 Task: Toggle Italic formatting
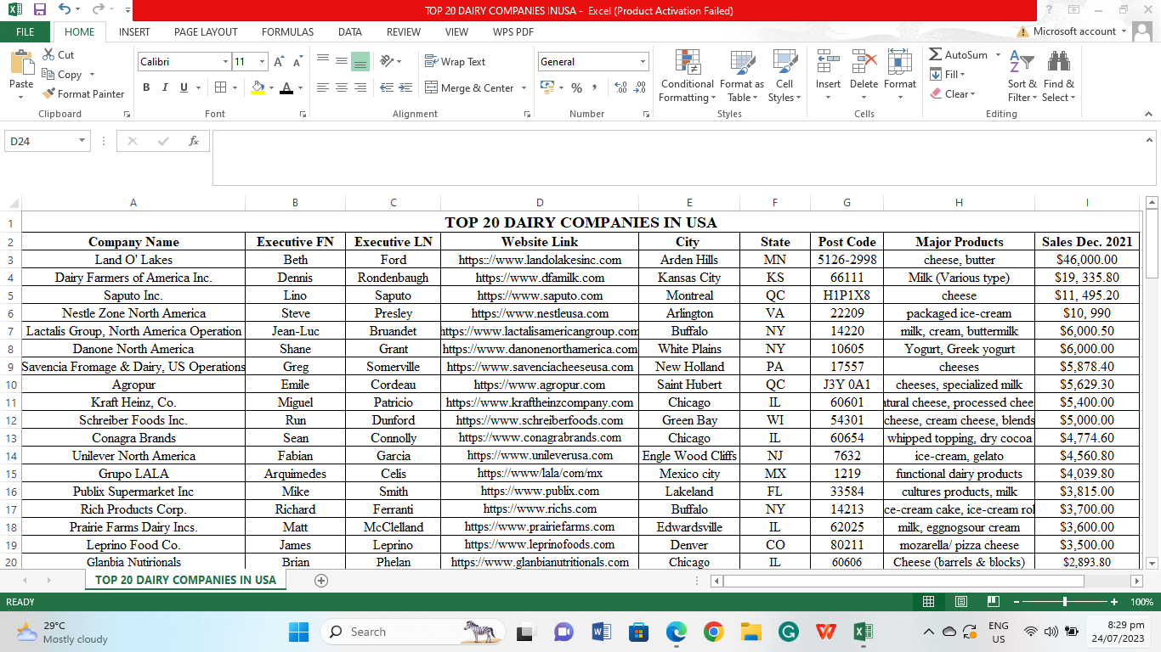[x=164, y=87]
